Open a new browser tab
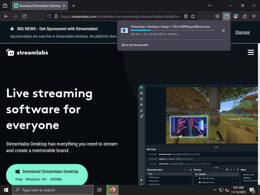The image size is (260, 195). (73, 6)
